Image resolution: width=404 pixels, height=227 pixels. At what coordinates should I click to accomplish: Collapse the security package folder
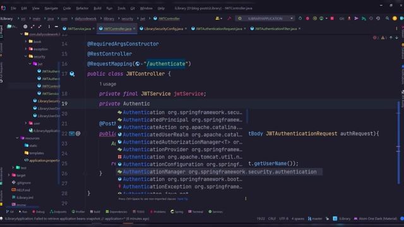click(26, 56)
